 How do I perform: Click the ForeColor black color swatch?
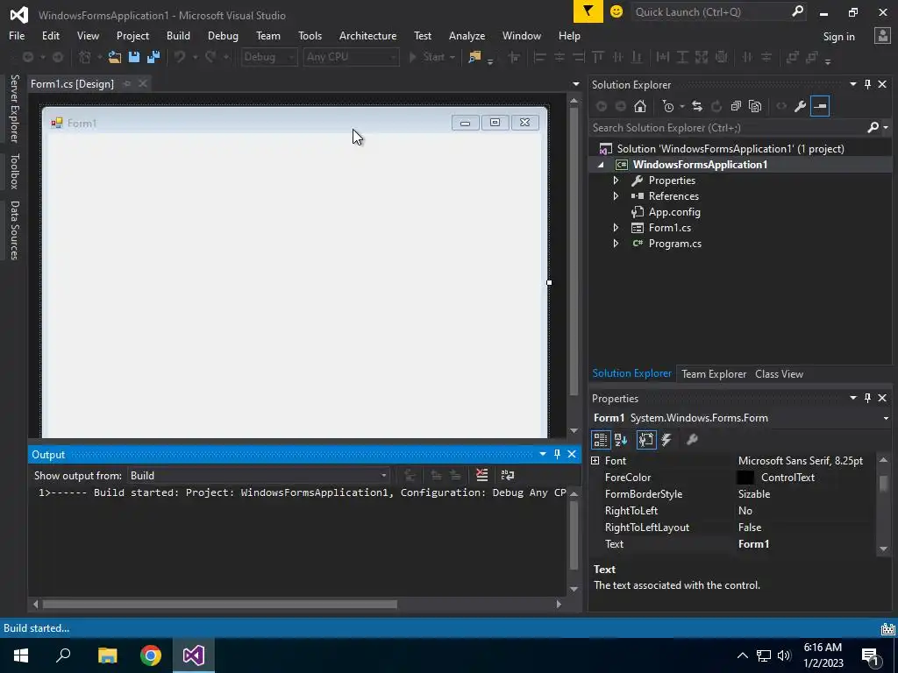(745, 478)
